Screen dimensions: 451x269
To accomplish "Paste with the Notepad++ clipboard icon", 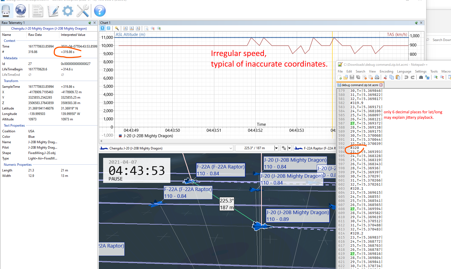I will pyautogui.click(x=398, y=77).
